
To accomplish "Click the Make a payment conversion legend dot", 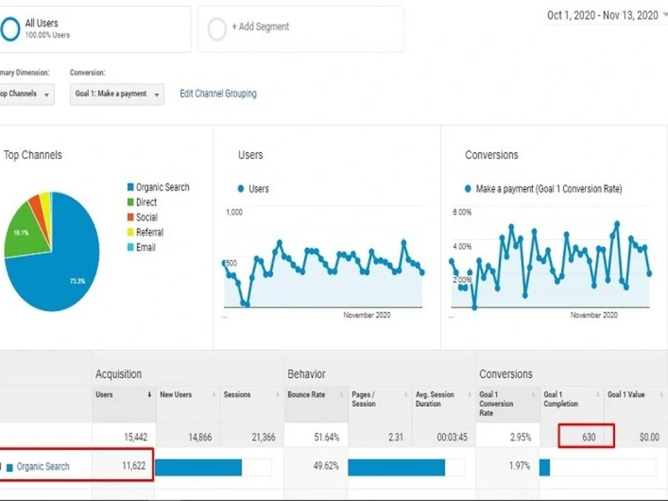I will (468, 189).
